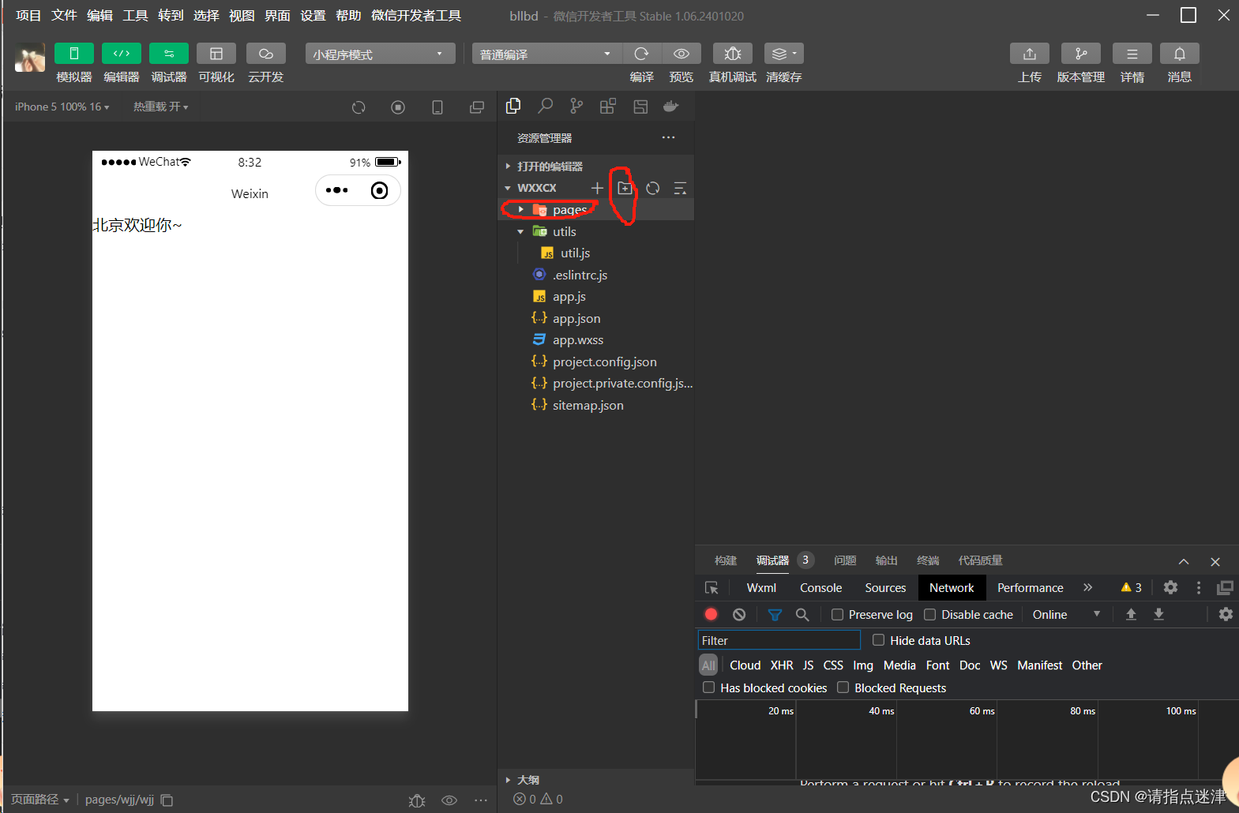Toggle the debugger (调试器) panel button
Screen dimensions: 1239x813
point(169,54)
